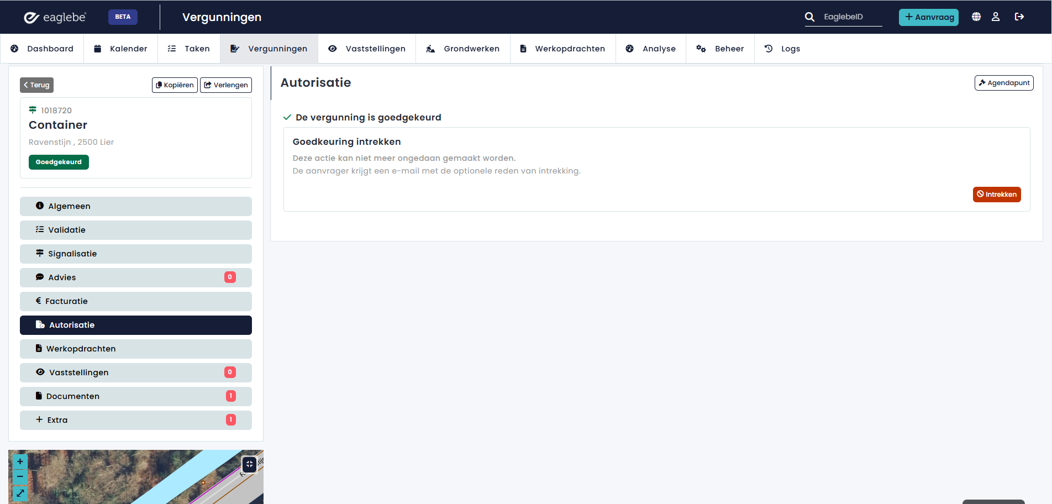
Task: Open the Werkopdrachten section in sidebar
Action: click(136, 349)
